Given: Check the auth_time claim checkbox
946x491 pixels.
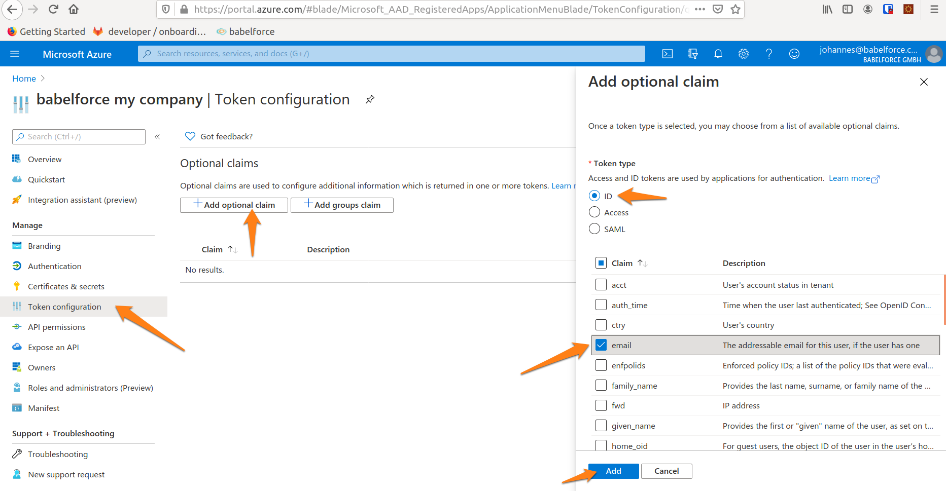Looking at the screenshot, I should (x=601, y=305).
